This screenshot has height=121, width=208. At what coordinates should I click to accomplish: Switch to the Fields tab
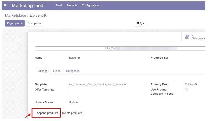tap(57, 71)
